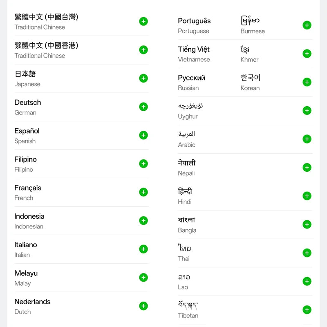The height and width of the screenshot is (327, 327).
Task: Add Khmer with its green plus
Action: click(x=307, y=54)
